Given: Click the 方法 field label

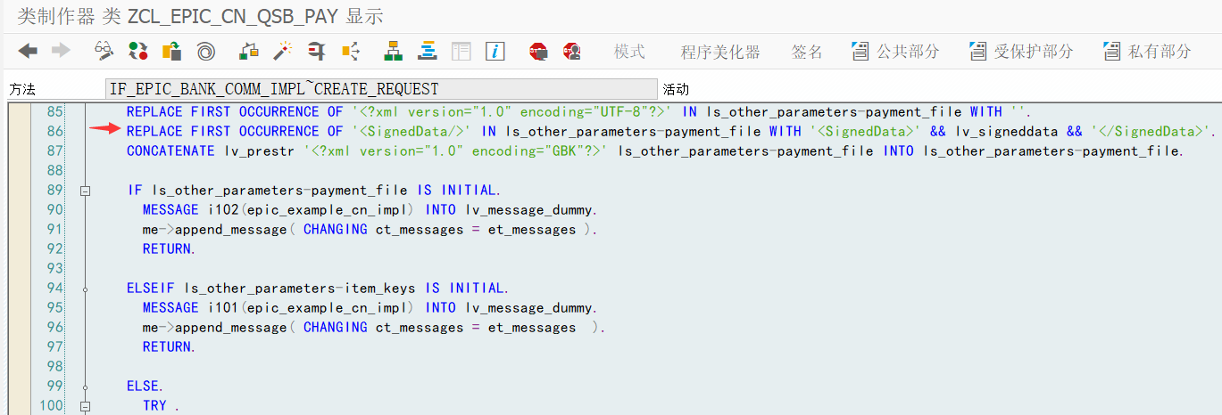Looking at the screenshot, I should pos(21,89).
